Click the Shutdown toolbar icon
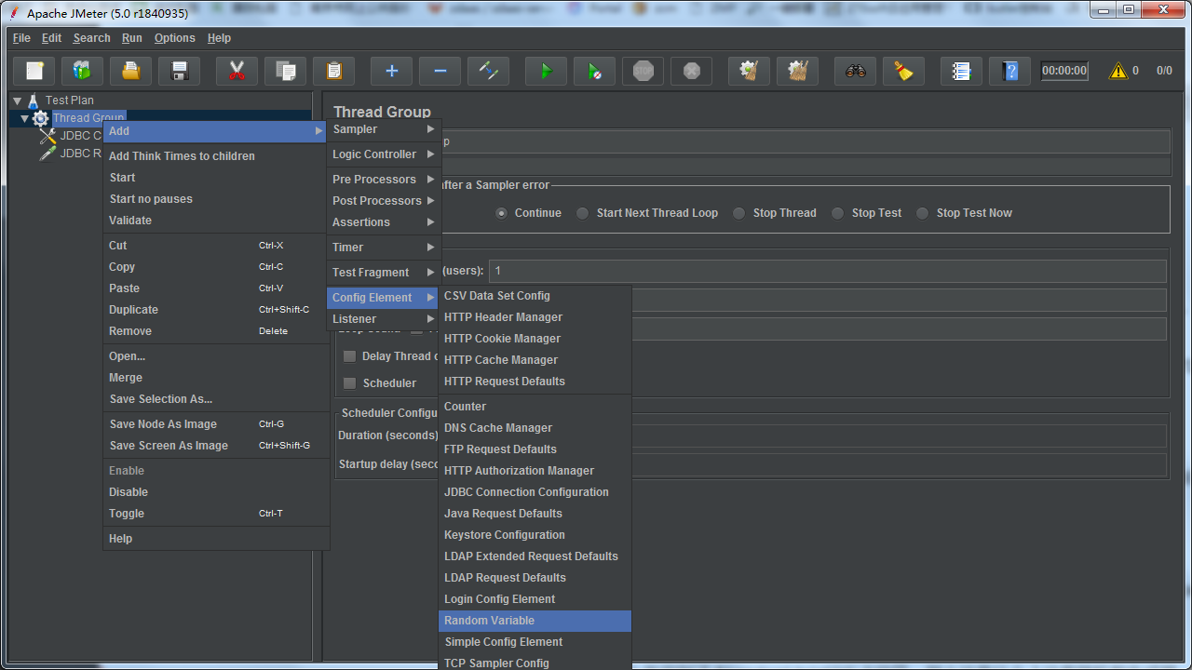The height and width of the screenshot is (670, 1192). [x=691, y=71]
